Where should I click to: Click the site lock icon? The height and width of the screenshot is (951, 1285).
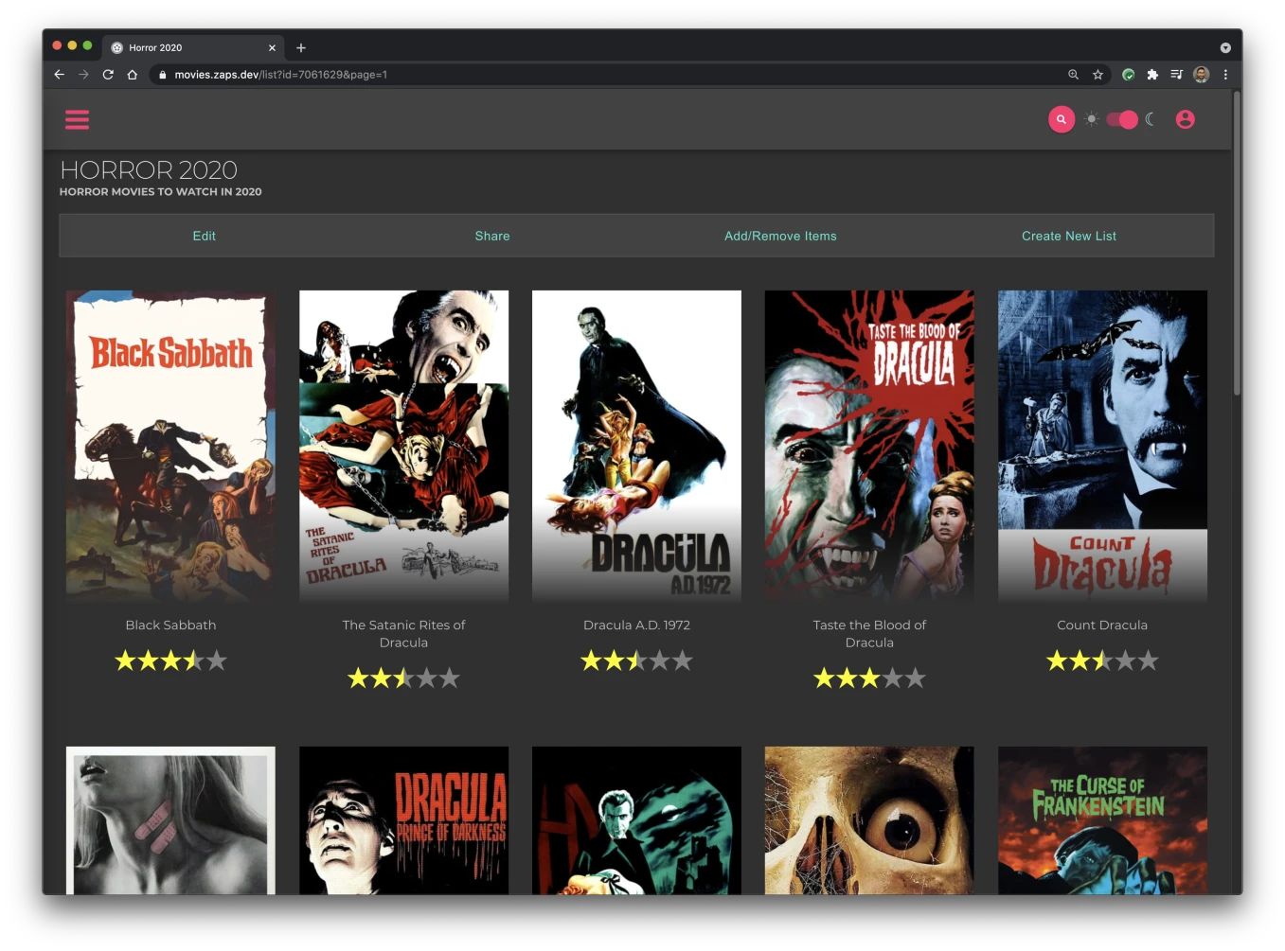tap(163, 75)
